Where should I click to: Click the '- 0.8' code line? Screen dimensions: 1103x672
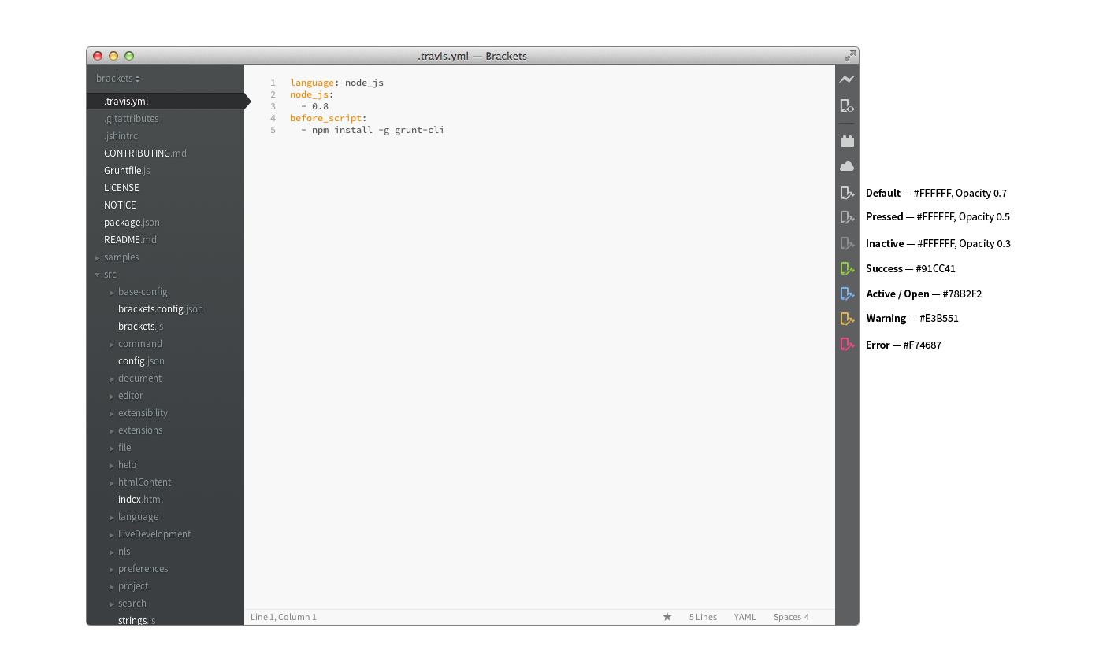314,106
